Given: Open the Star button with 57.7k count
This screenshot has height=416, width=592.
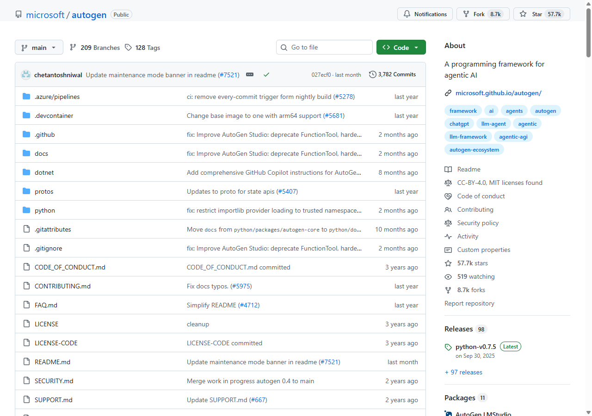Looking at the screenshot, I should [542, 14].
